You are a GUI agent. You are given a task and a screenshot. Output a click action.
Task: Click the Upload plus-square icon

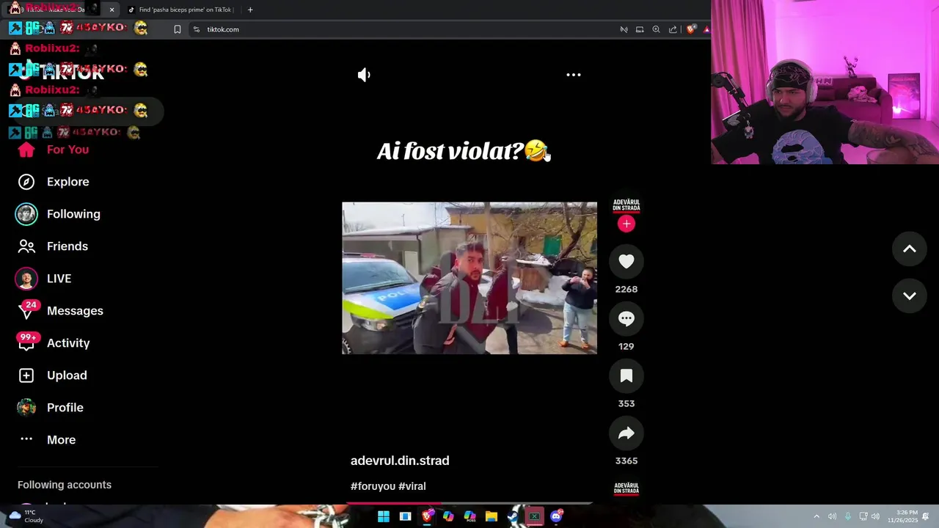pos(26,375)
